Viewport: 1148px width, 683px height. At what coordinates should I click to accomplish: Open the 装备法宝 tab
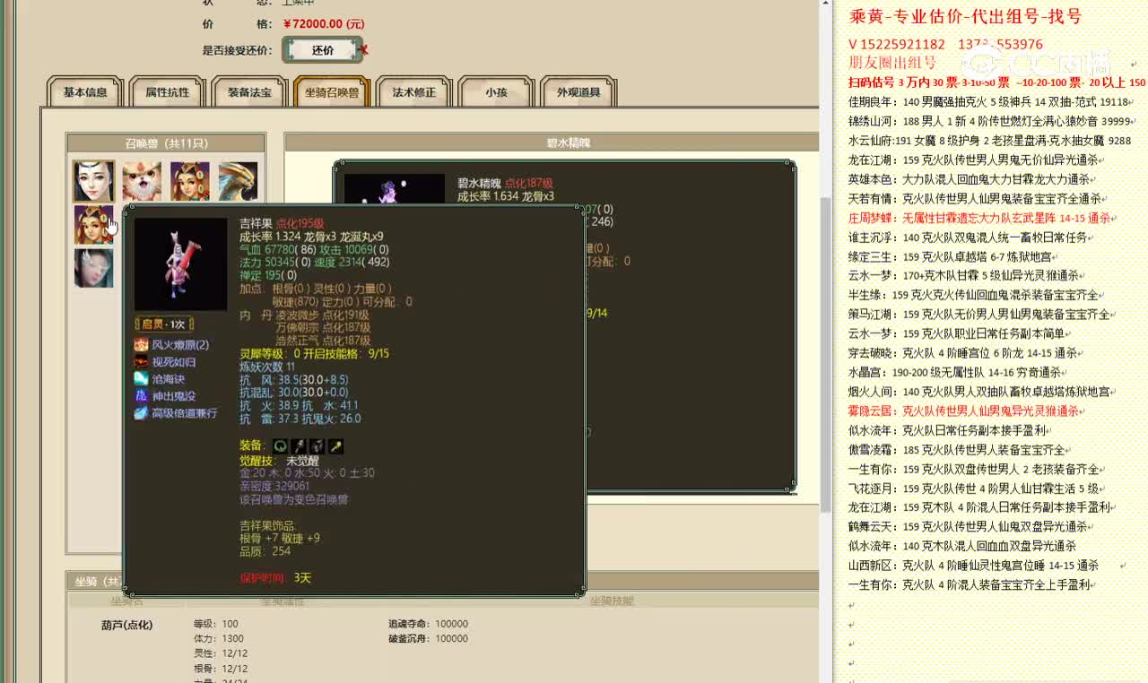point(249,92)
